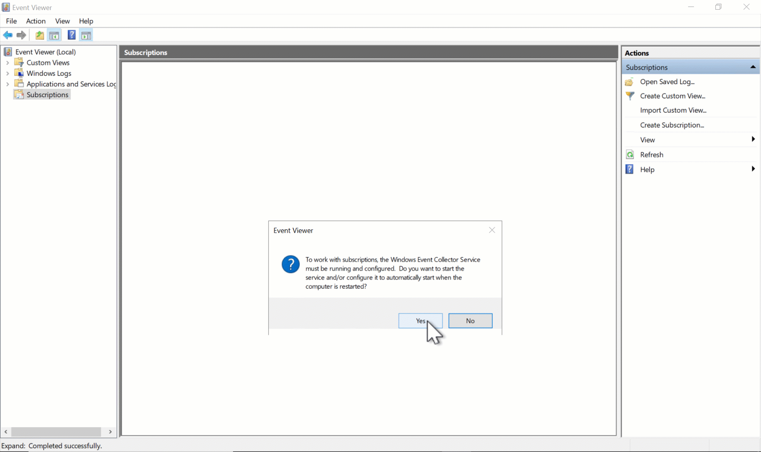Click the Event Viewer (Local) root icon
Screen dimensions: 761x452
[x=8, y=51]
